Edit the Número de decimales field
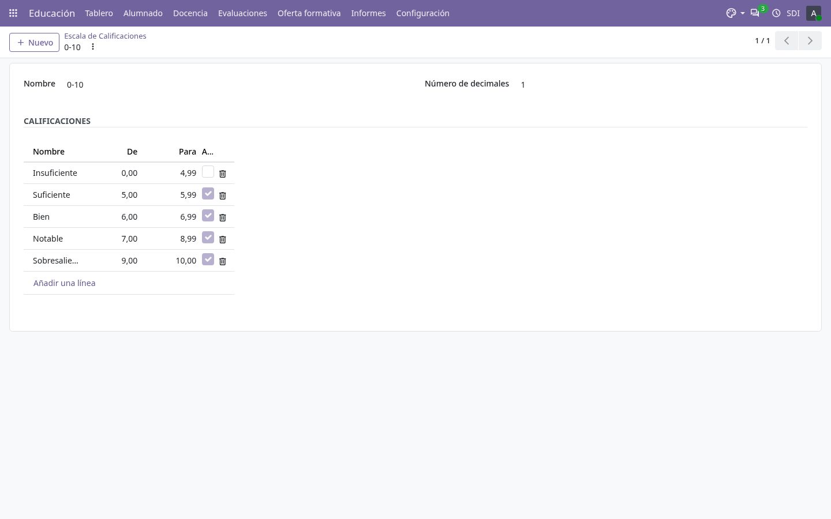Viewport: 831px width, 519px height. point(664,84)
